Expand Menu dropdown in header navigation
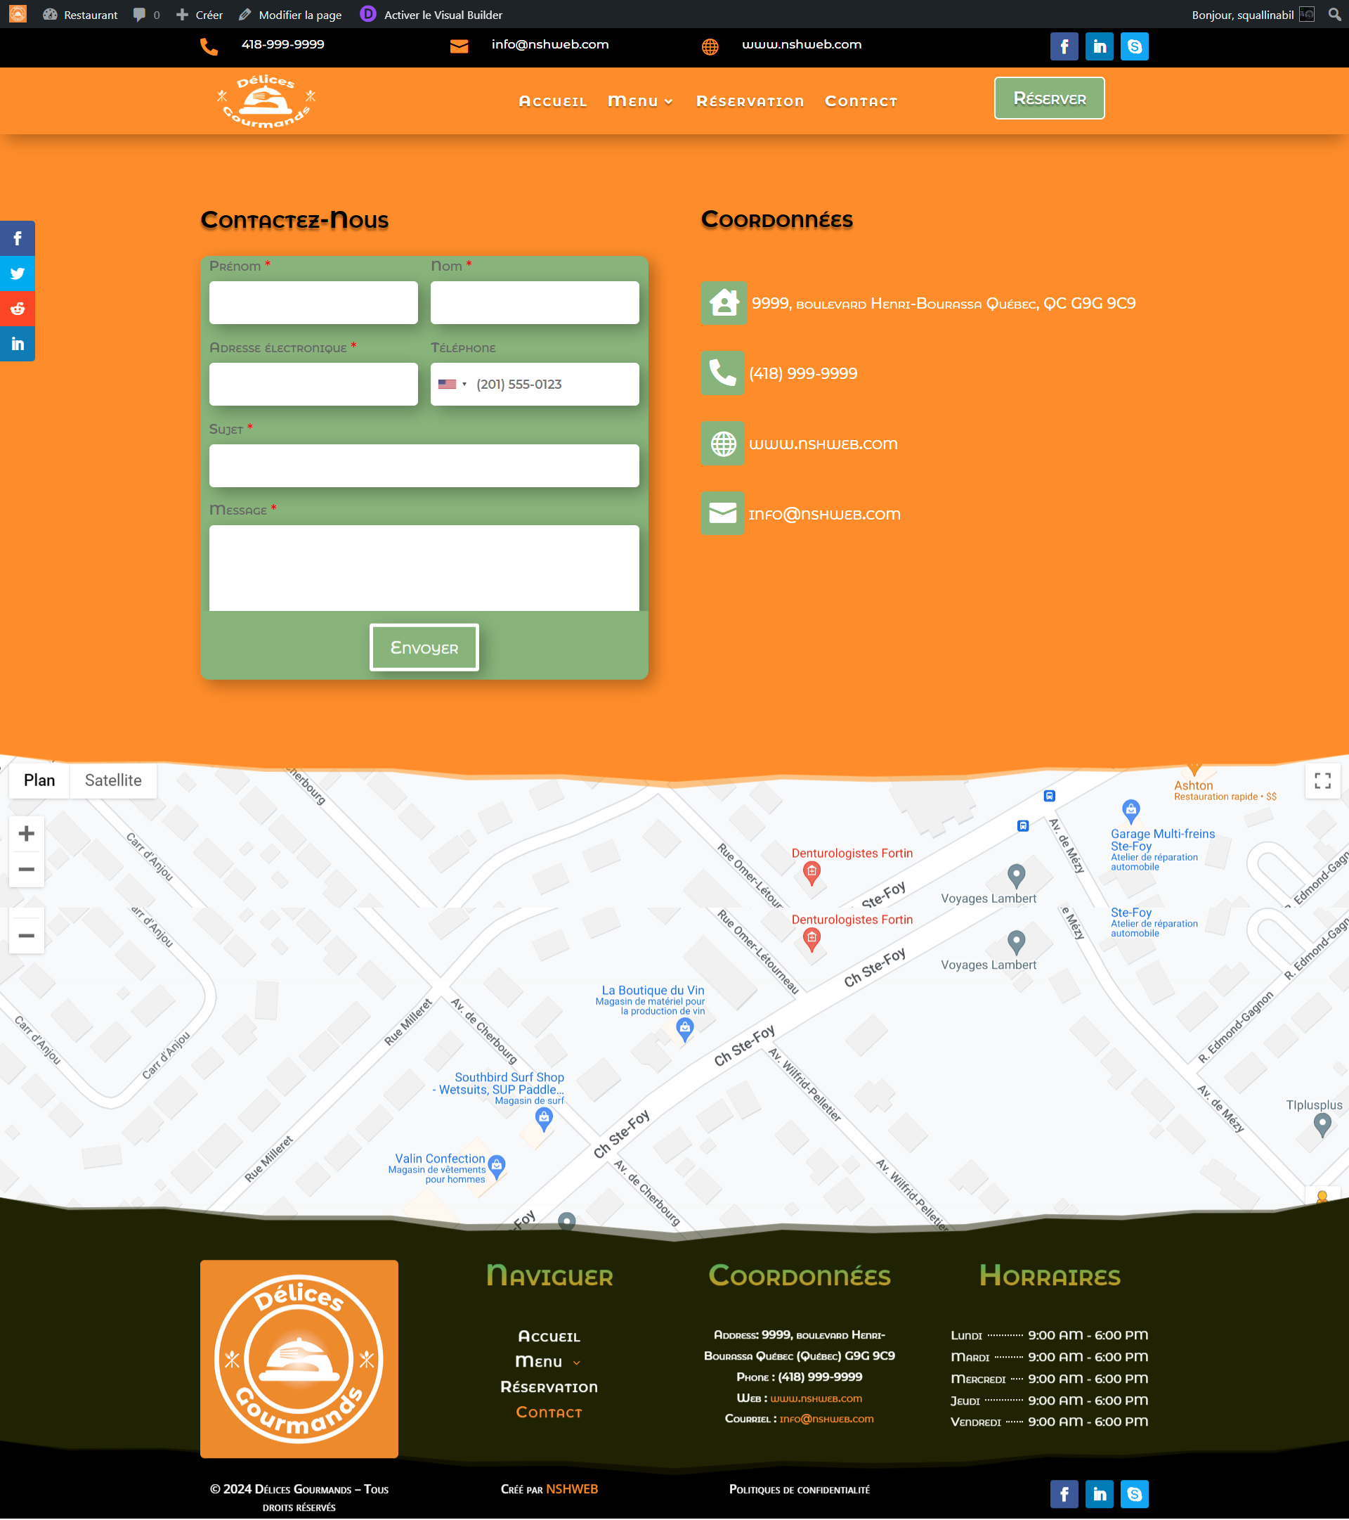The height and width of the screenshot is (1520, 1349). coord(640,101)
